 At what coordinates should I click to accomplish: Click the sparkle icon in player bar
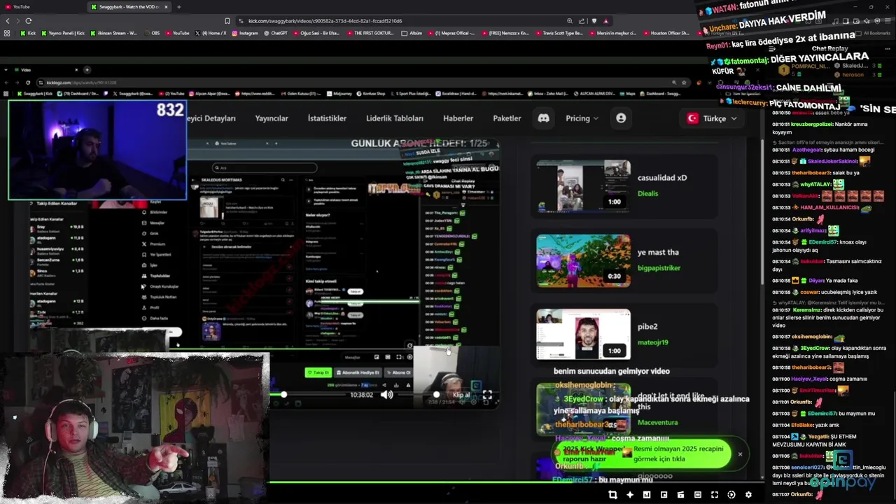629,495
